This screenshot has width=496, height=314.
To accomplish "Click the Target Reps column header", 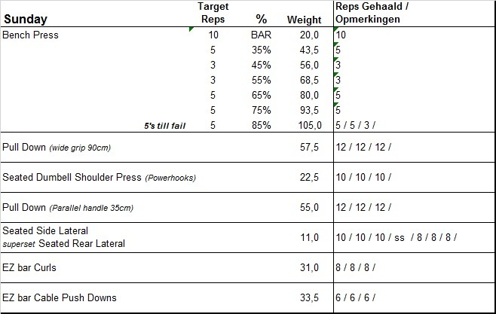I will click(x=213, y=13).
